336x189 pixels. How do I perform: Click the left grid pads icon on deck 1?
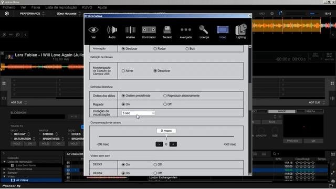click(4, 83)
